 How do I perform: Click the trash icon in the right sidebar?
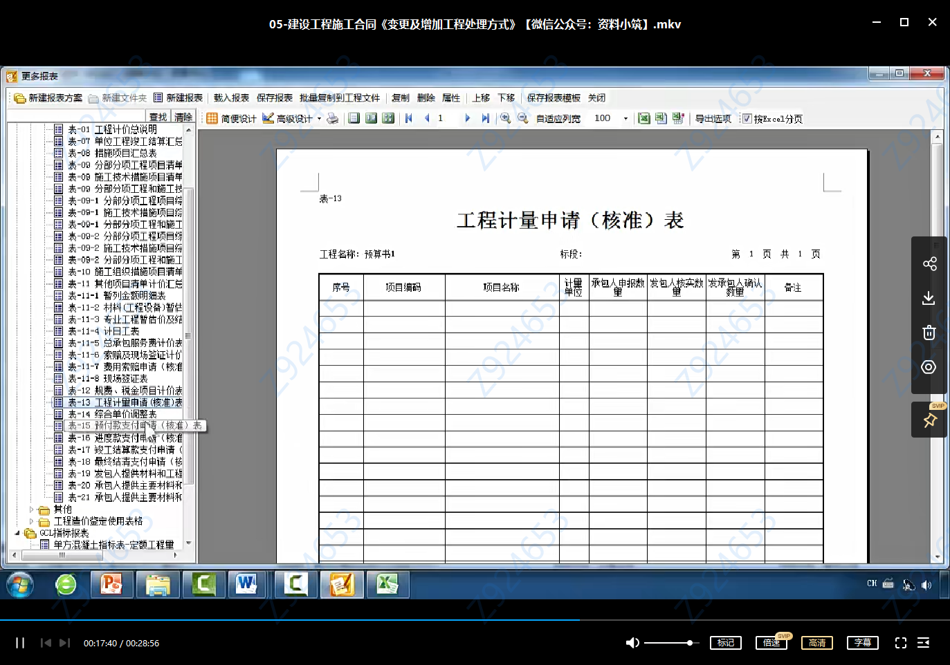point(929,332)
